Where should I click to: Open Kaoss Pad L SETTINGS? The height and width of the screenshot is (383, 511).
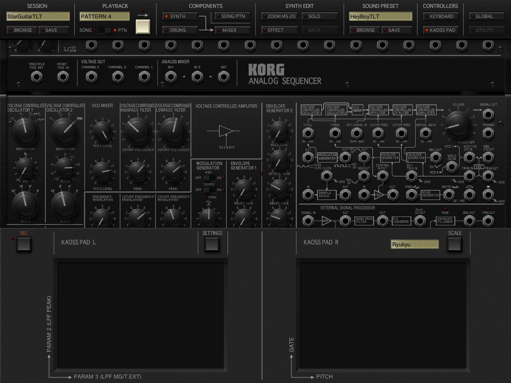pos(212,244)
